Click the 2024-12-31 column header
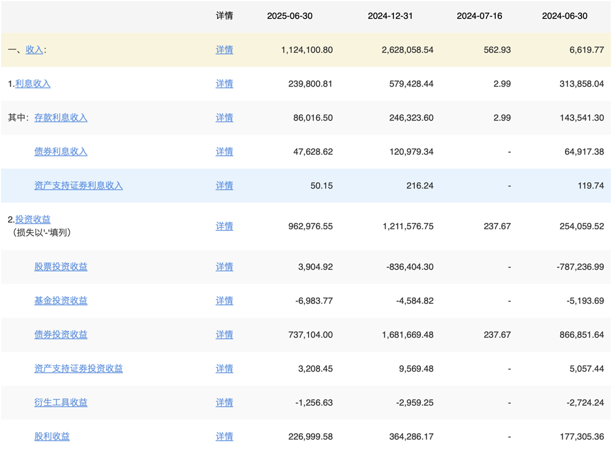 click(390, 16)
